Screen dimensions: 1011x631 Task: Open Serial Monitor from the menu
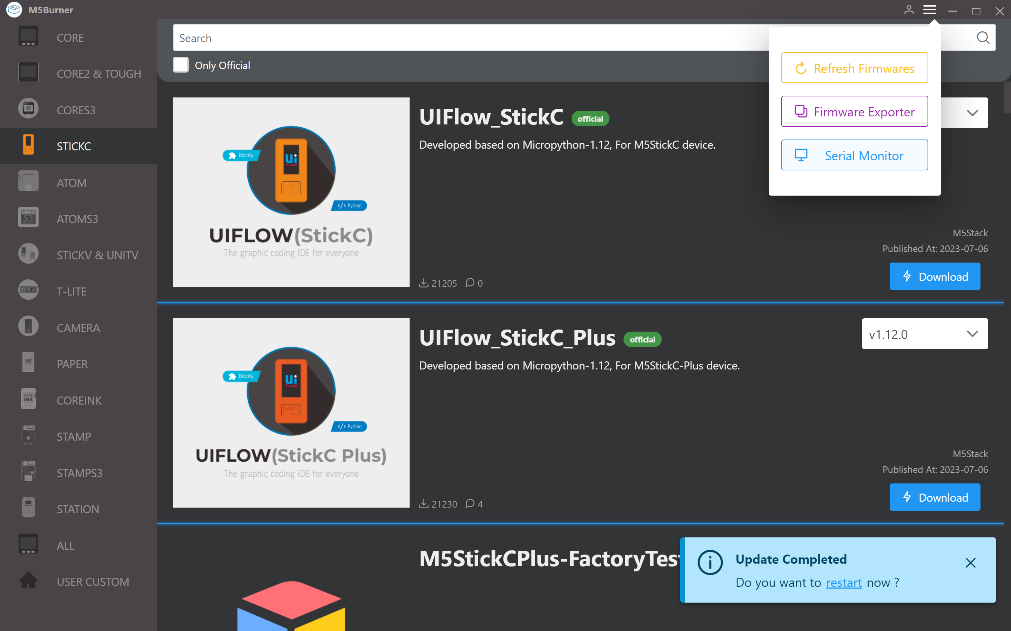click(x=855, y=156)
